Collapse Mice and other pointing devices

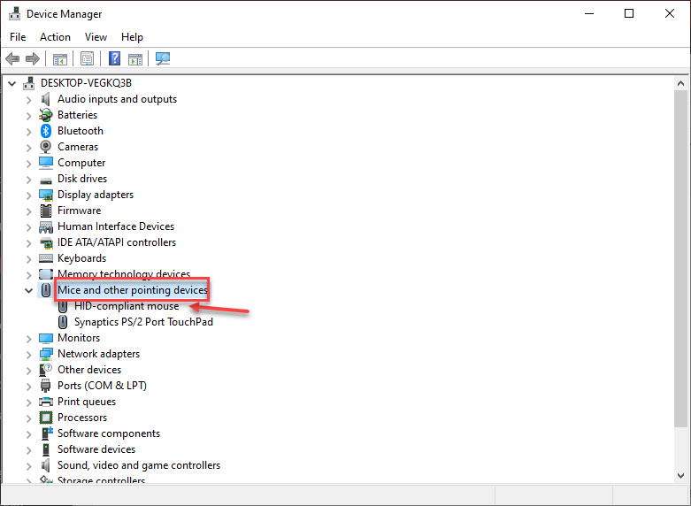(x=28, y=290)
